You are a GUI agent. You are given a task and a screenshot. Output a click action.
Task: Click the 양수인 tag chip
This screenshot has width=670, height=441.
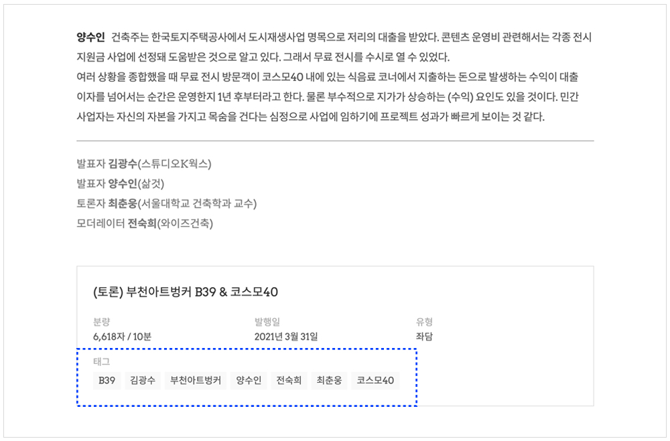point(249,381)
